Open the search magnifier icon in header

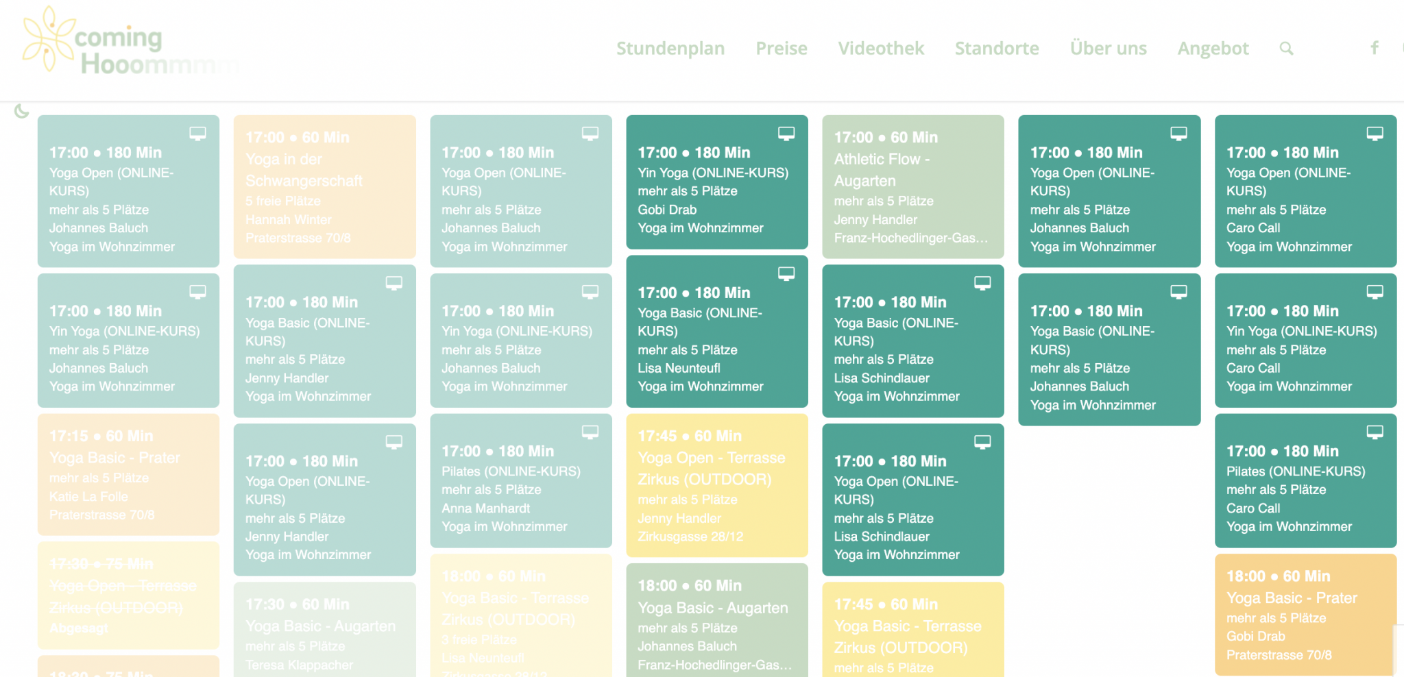[1286, 49]
